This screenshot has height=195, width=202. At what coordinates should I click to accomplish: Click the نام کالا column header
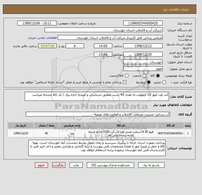click(121, 125)
